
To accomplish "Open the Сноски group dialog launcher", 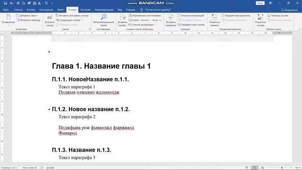I will (x=90, y=29).
